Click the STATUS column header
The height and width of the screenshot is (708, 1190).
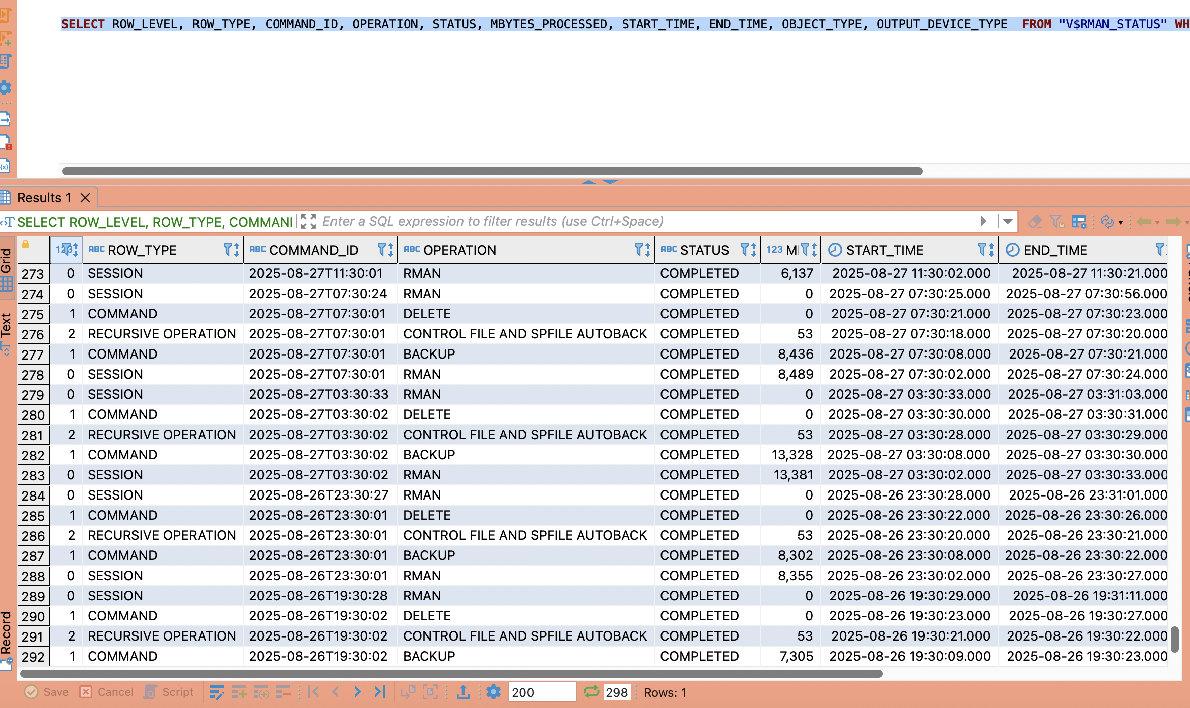(704, 250)
